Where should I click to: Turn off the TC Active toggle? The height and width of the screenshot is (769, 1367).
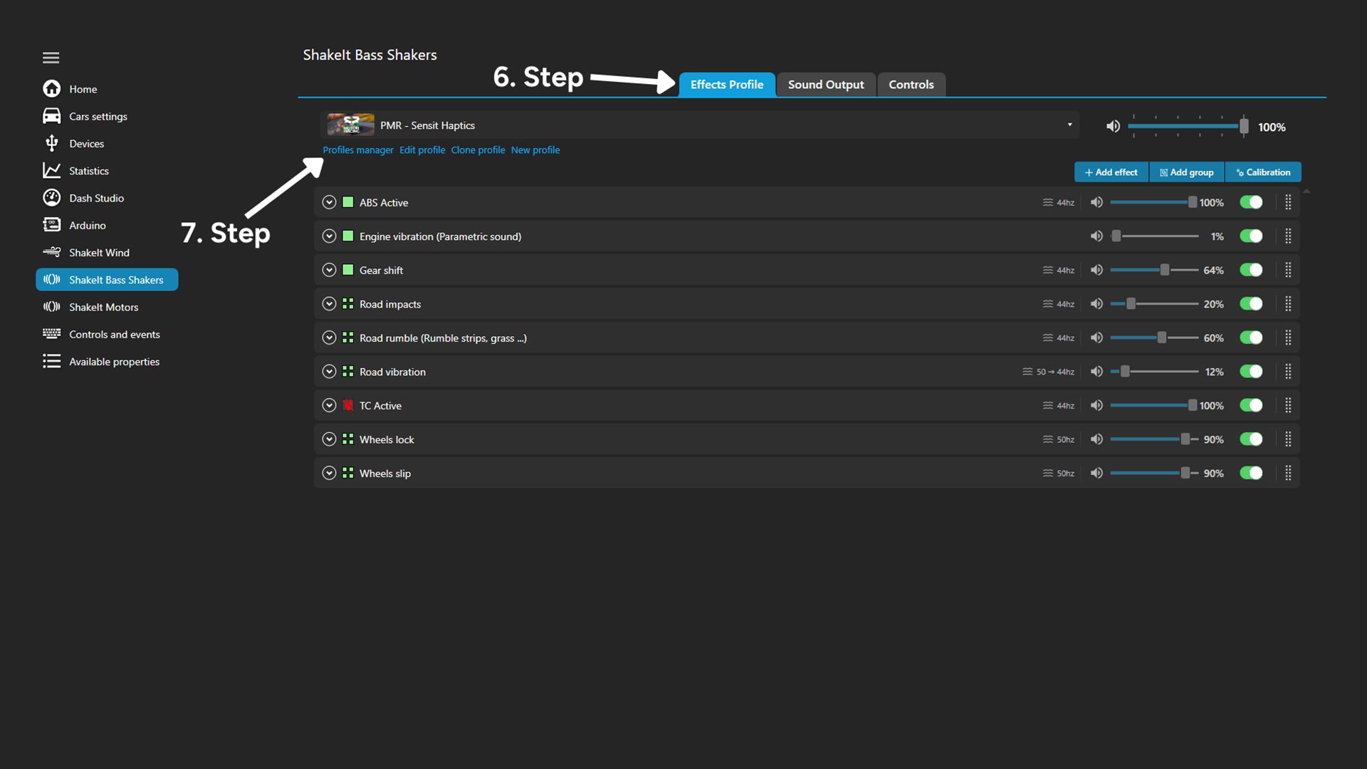click(1251, 405)
